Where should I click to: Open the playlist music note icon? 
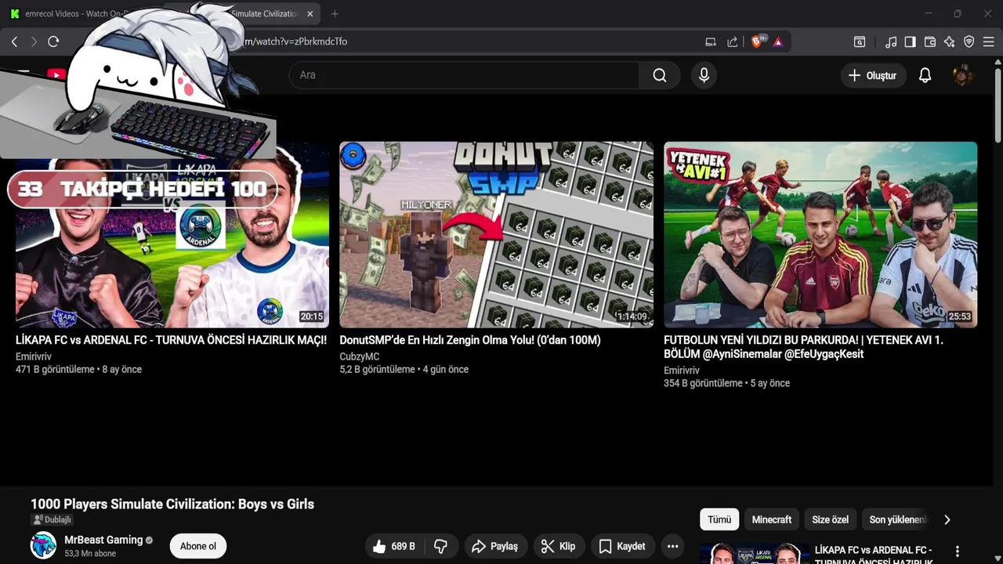[x=891, y=42]
